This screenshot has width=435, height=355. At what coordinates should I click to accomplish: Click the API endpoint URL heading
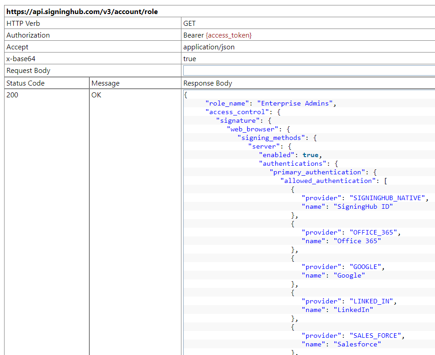(x=82, y=12)
